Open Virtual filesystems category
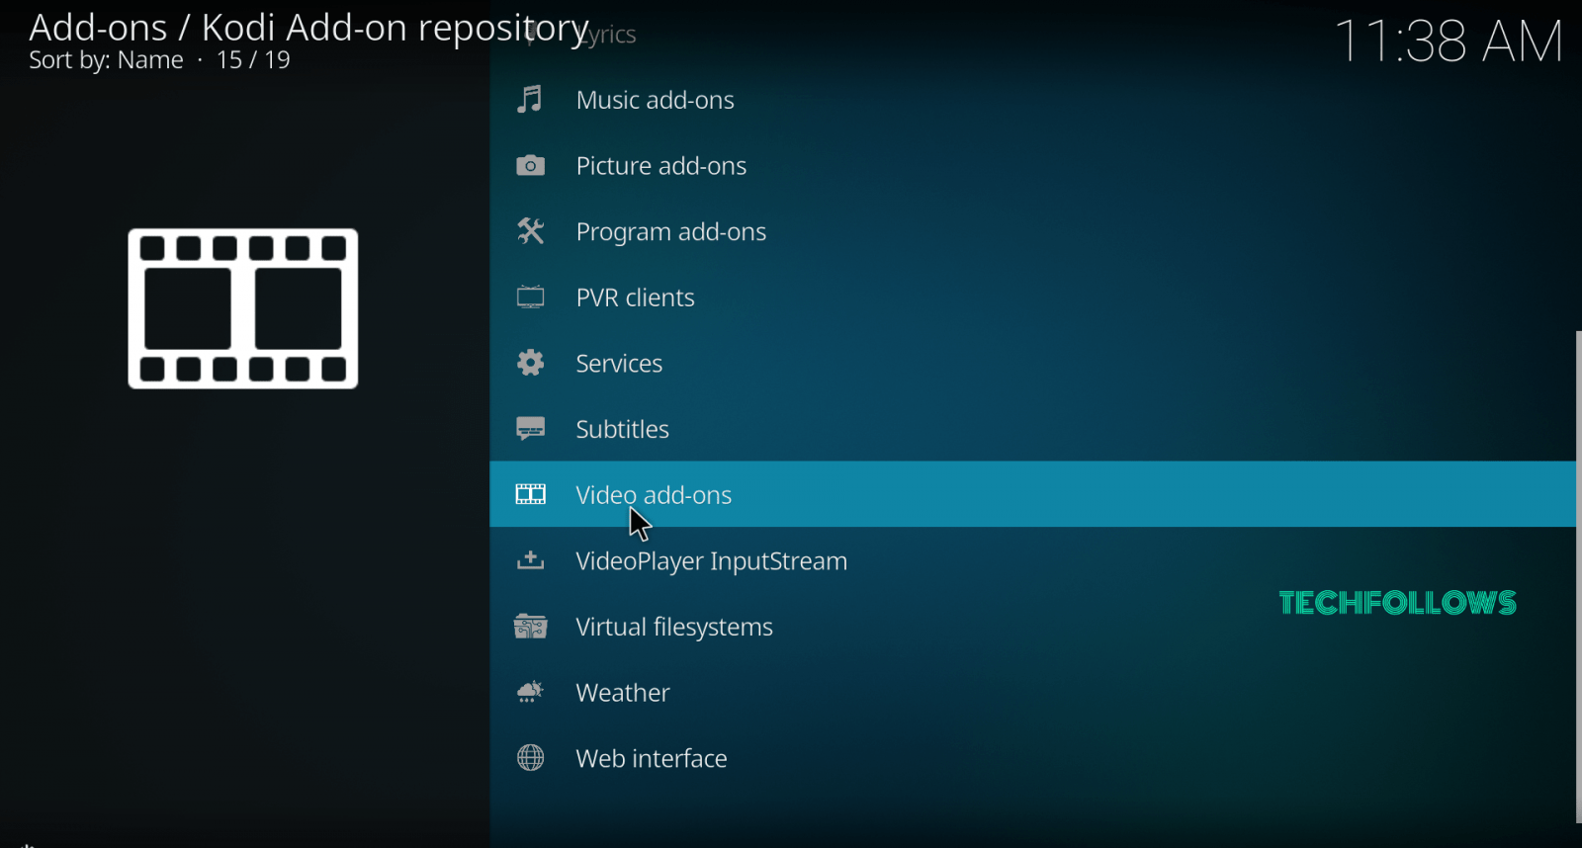 pyautogui.click(x=1032, y=627)
